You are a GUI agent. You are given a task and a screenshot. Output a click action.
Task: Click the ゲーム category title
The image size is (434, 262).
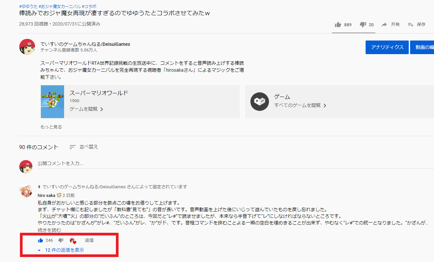coord(282,97)
